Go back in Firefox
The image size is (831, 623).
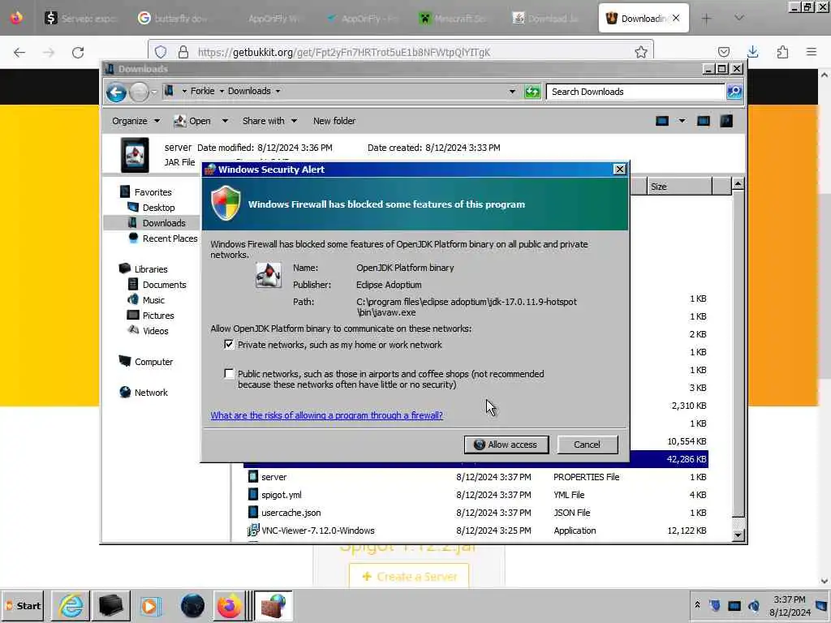tap(19, 52)
